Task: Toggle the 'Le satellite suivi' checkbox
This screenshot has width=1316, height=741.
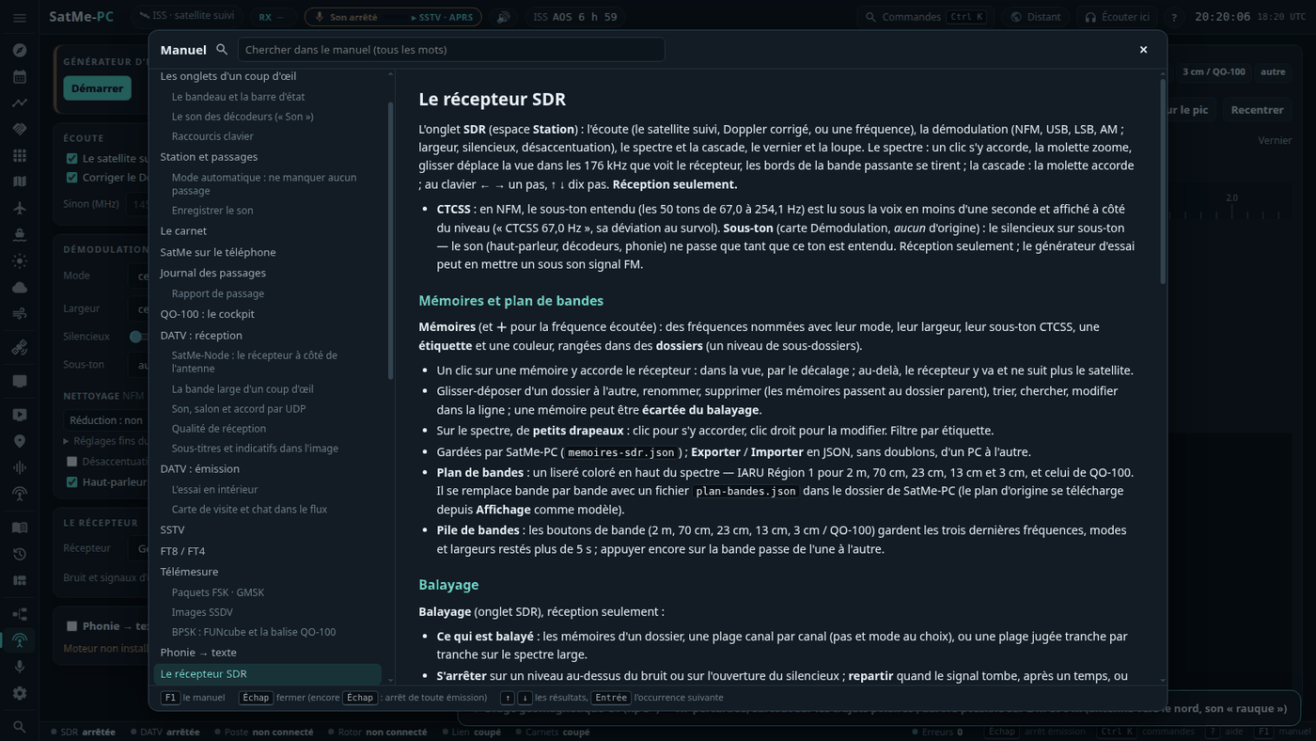Action: coord(72,158)
